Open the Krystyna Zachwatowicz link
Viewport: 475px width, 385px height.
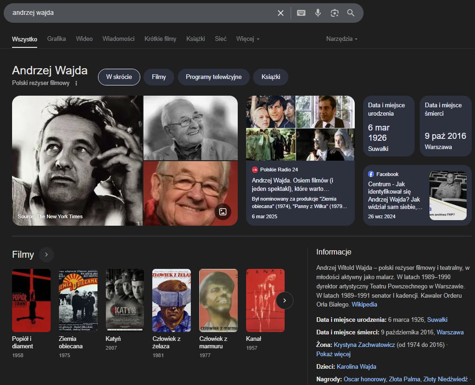pos(364,345)
